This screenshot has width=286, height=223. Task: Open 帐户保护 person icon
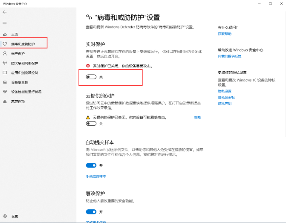(x=5, y=53)
